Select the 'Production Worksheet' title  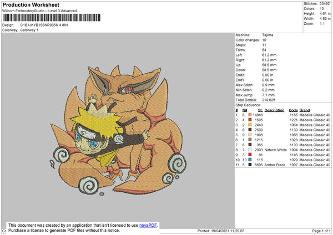pyautogui.click(x=31, y=4)
